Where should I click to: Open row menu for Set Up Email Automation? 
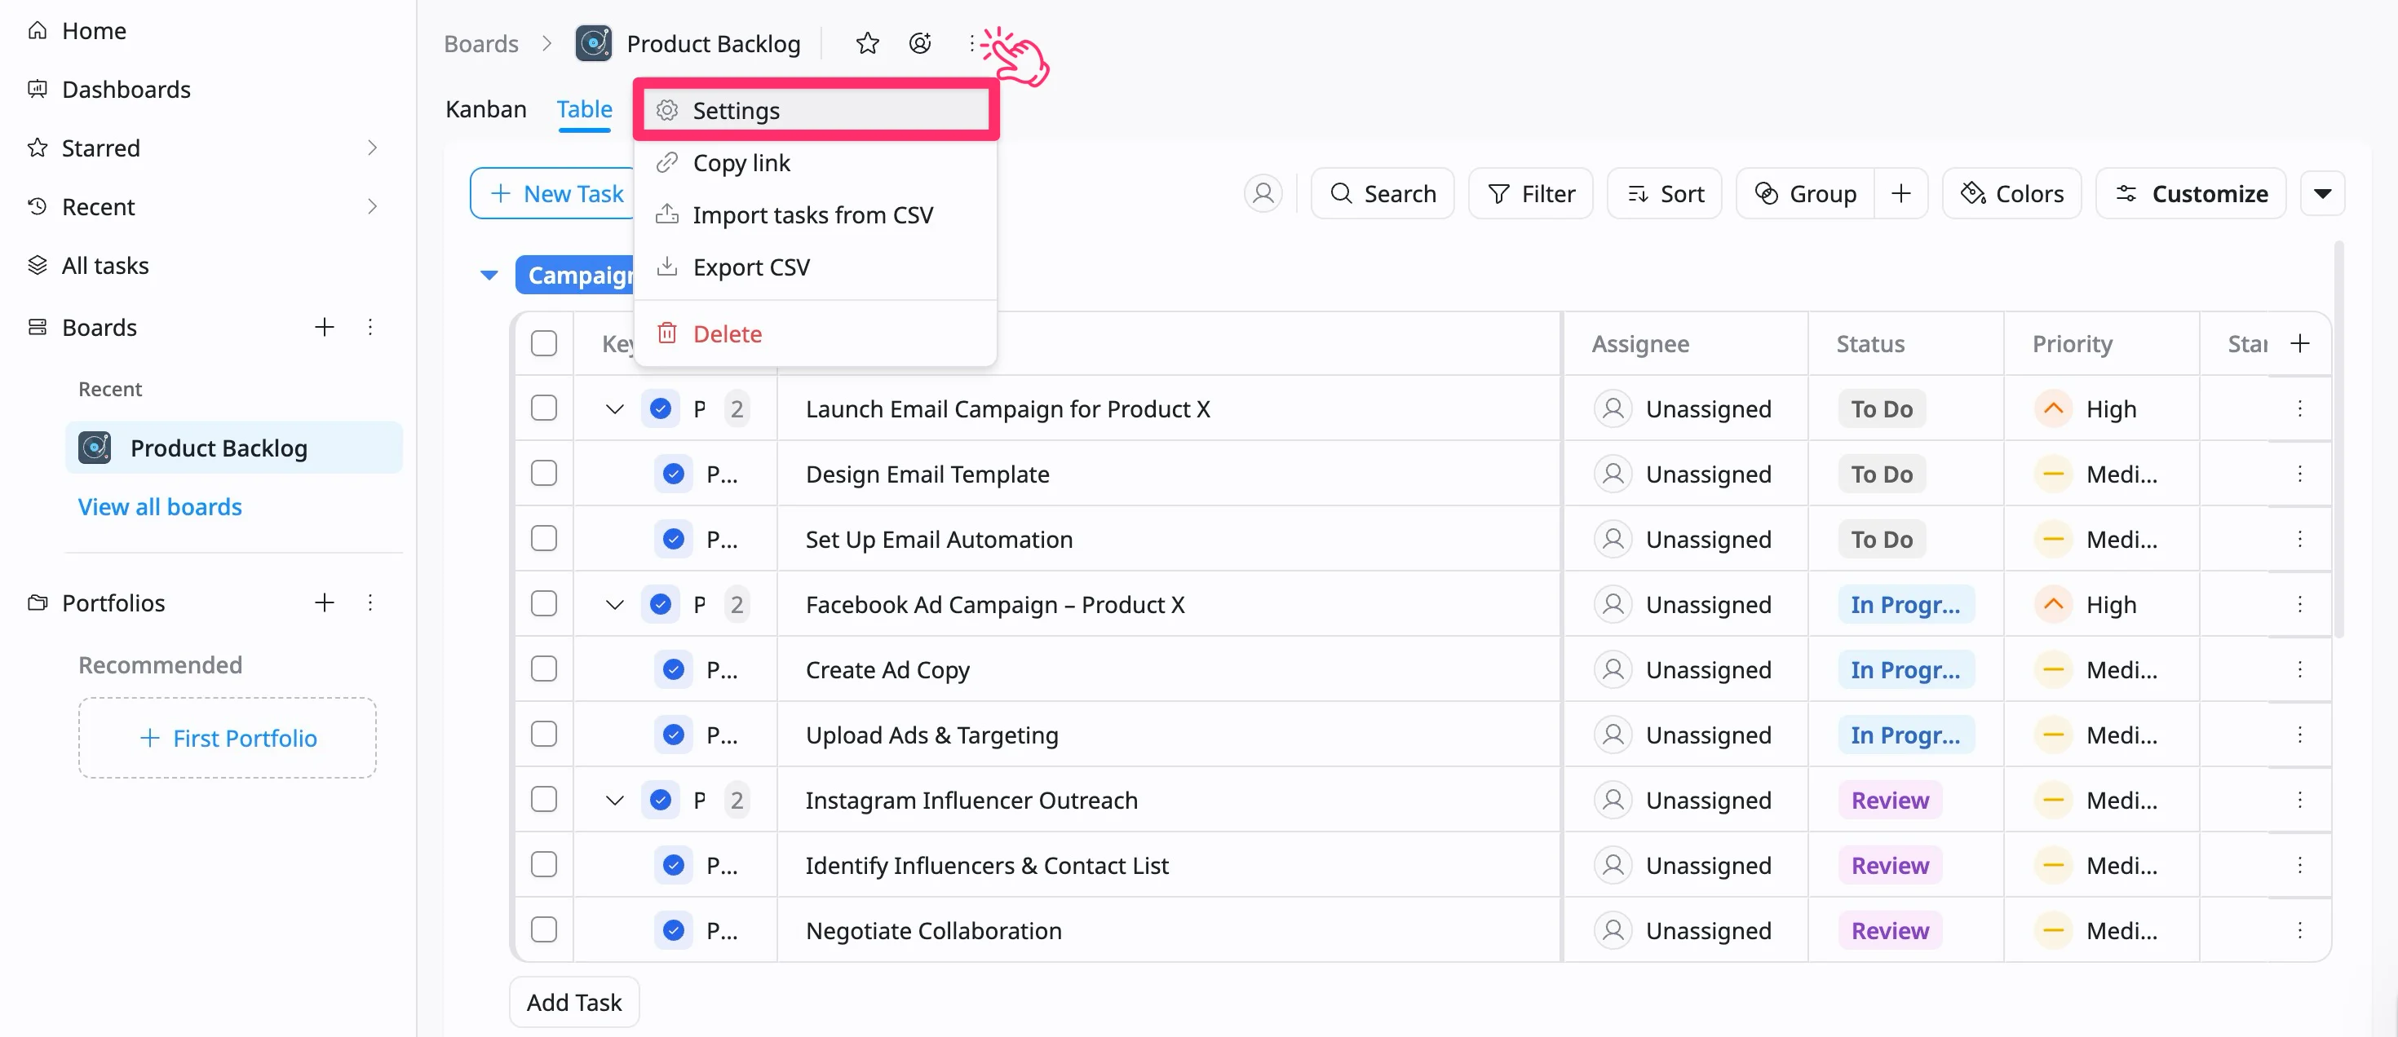(x=2299, y=540)
